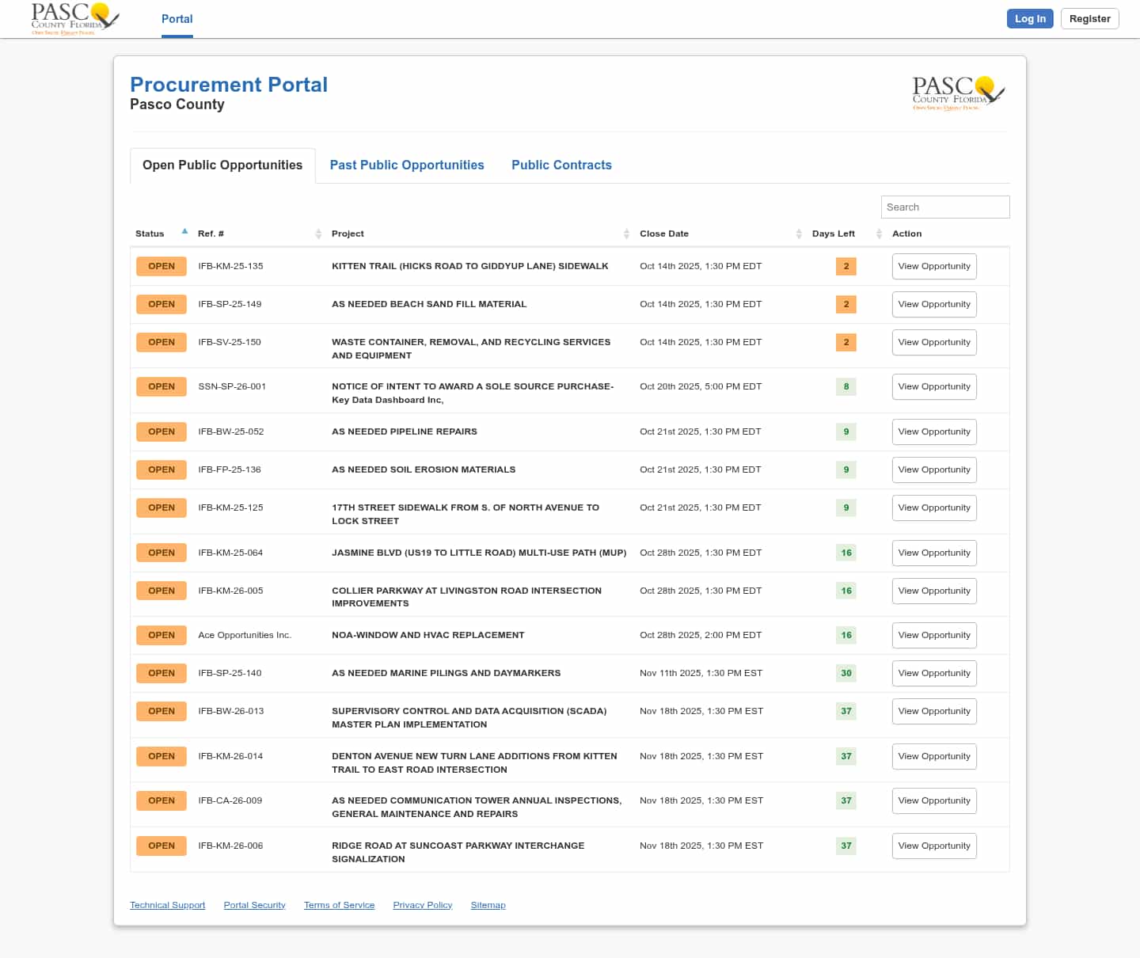This screenshot has width=1140, height=958.
Task: Sort table by Status column arrow
Action: click(184, 232)
